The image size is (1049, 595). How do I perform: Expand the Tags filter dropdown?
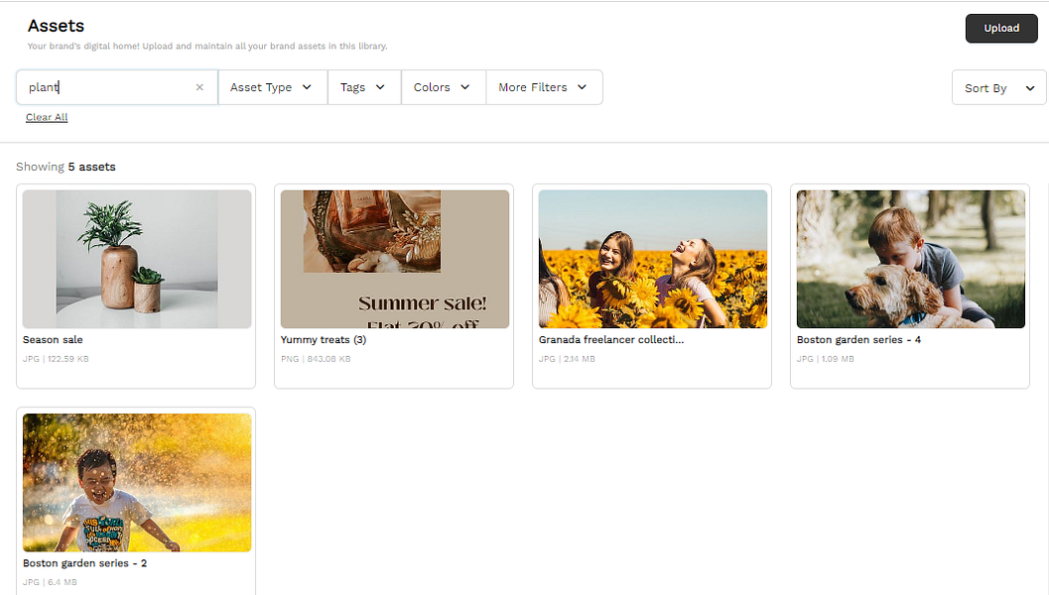pos(364,87)
